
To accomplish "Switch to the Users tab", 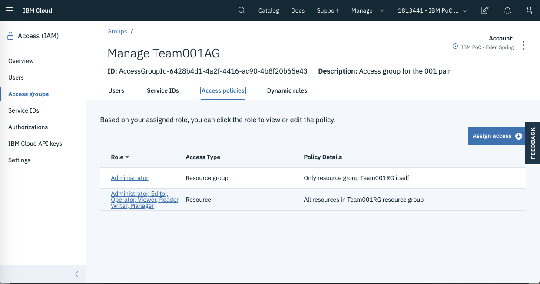I will pyautogui.click(x=116, y=90).
